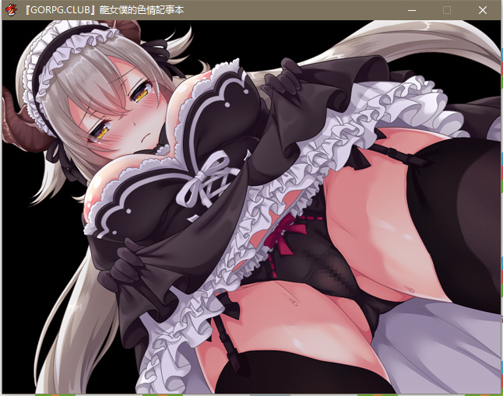
Task: Click the long gray ponytail at top right
Action: pyautogui.click(x=436, y=45)
